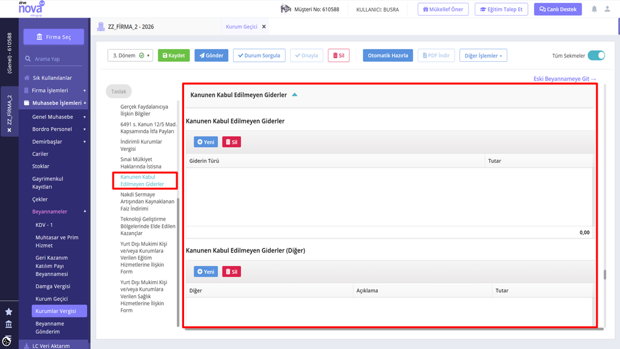Click the Gönder button
Screen dimensions: 620x349
211,55
